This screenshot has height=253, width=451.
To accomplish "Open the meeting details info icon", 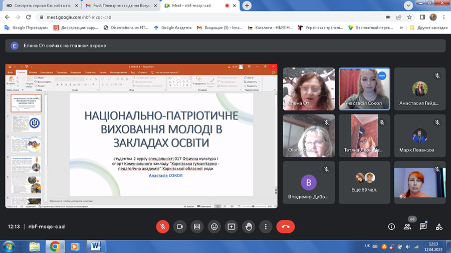I will coord(392,226).
